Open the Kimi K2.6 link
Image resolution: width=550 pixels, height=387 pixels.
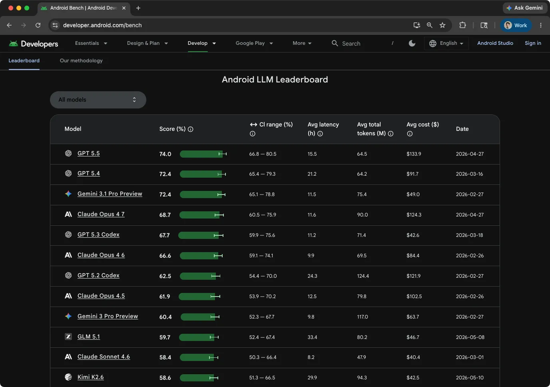91,377
